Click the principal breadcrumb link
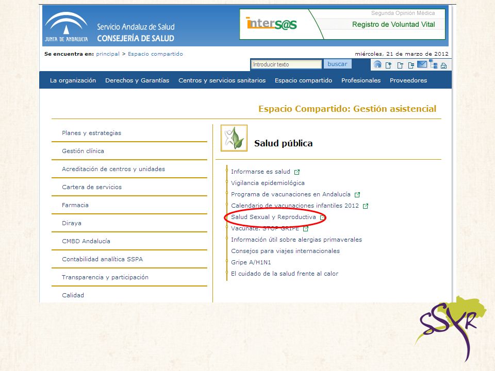 (108, 54)
